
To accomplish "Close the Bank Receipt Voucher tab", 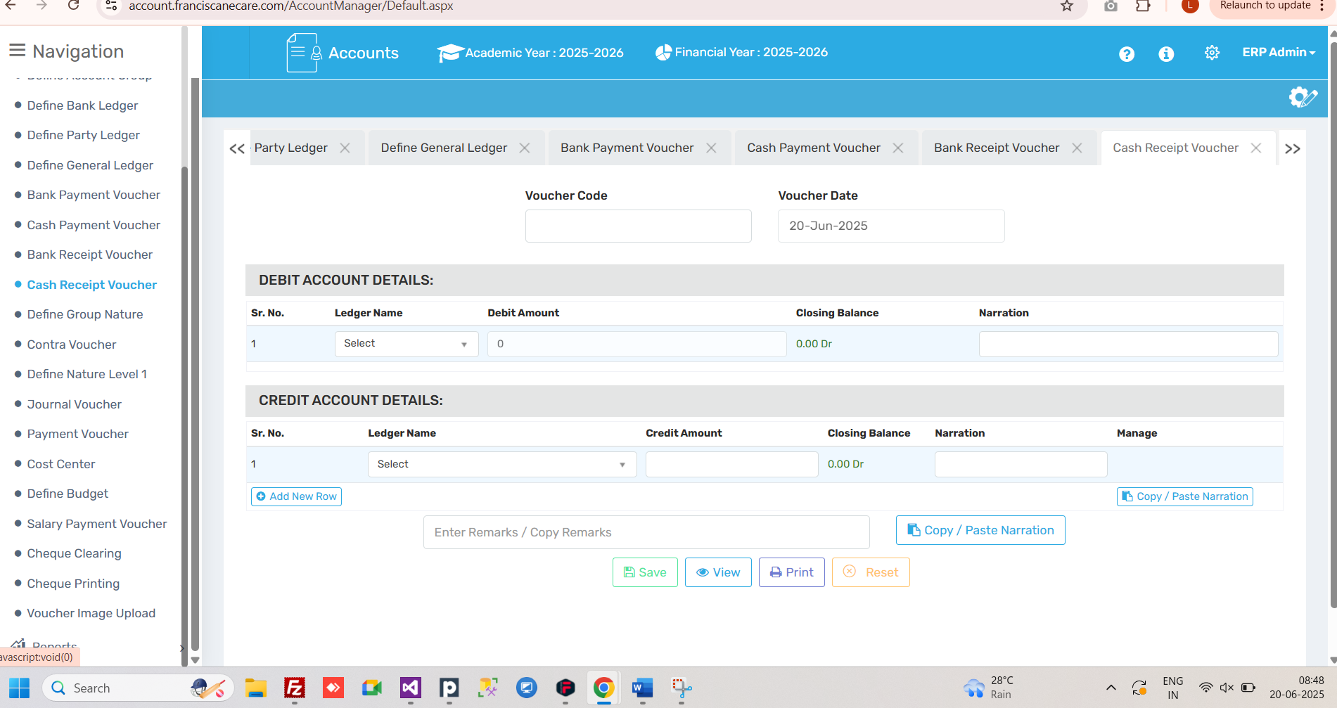I will [1077, 148].
